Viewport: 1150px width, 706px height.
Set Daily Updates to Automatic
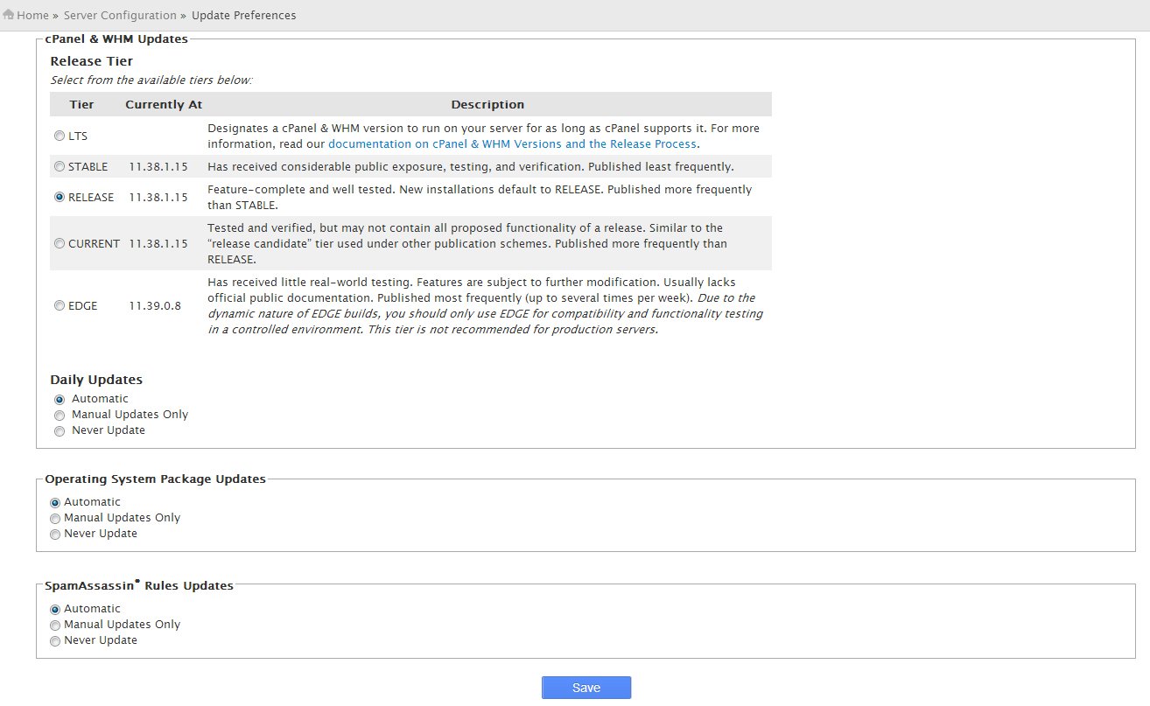click(x=60, y=399)
